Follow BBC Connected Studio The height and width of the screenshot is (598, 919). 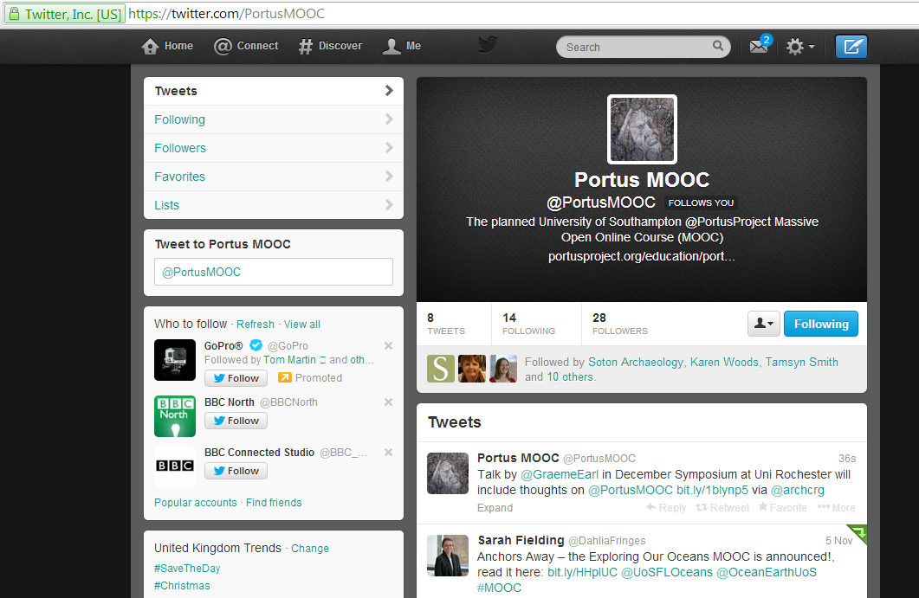236,472
